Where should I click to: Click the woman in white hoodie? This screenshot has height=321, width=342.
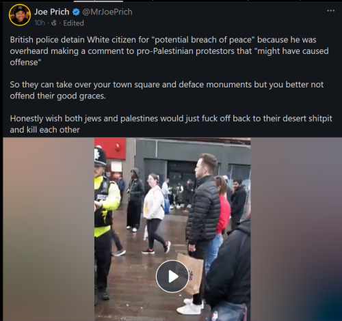(155, 213)
